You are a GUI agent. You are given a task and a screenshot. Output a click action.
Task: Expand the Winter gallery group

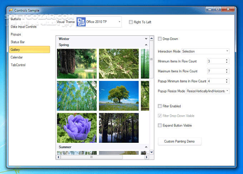146,39
